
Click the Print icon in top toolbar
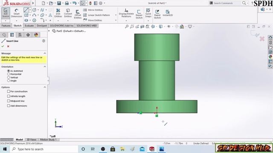coord(67,3)
